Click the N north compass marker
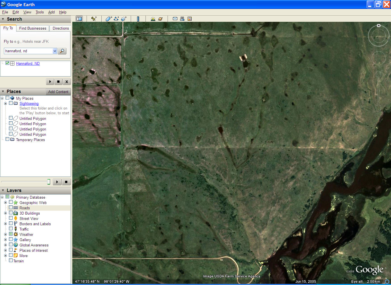Screen dimensions: 391x285 click(x=379, y=25)
